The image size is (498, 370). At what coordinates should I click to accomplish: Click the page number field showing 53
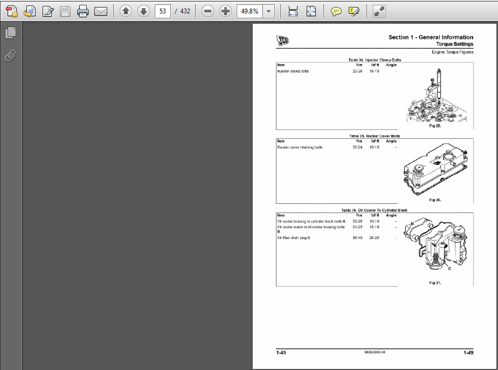(163, 11)
